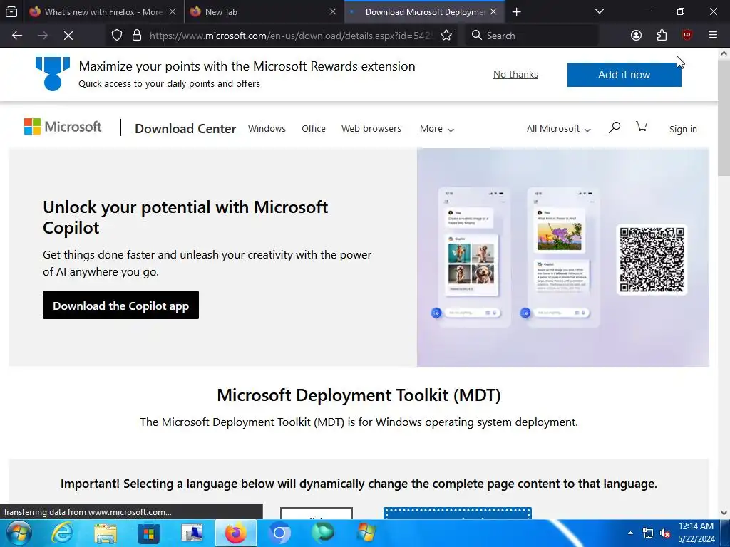The image size is (730, 547).
Task: Open the Windows menu item
Action: (x=267, y=128)
